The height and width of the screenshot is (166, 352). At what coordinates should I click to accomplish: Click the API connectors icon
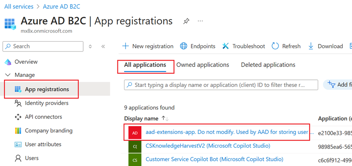tap(18, 117)
